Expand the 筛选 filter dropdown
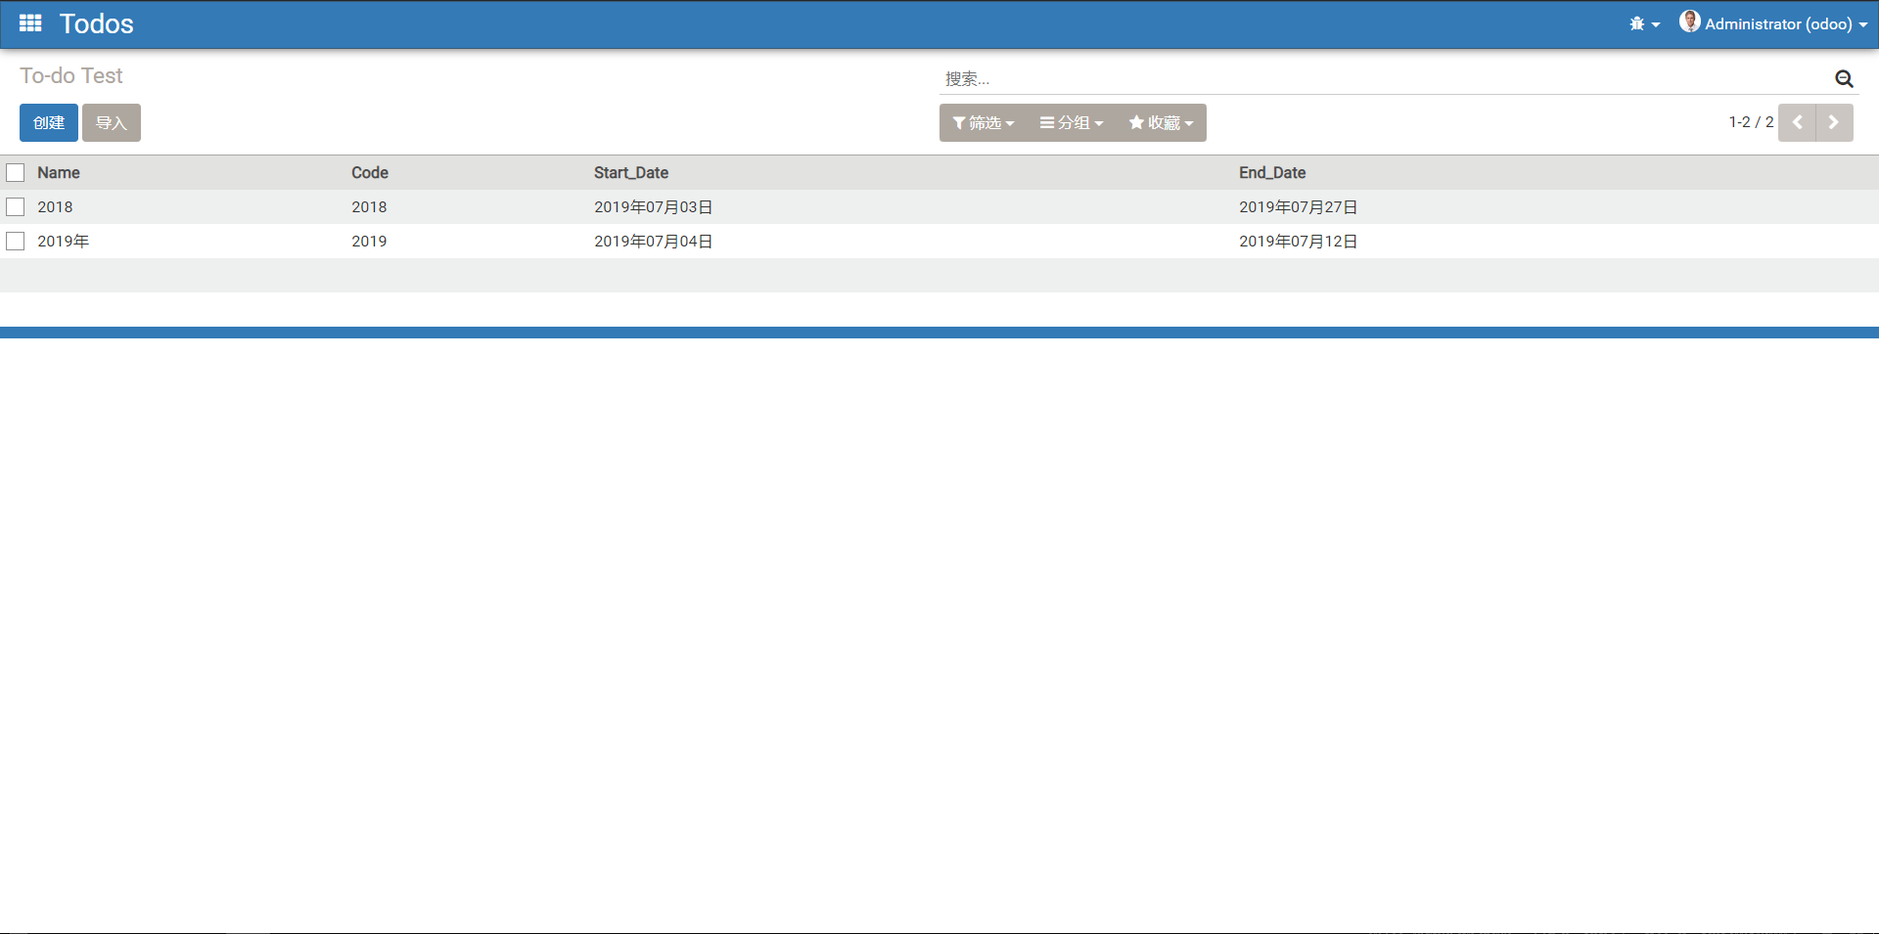The image size is (1879, 934). click(x=984, y=123)
